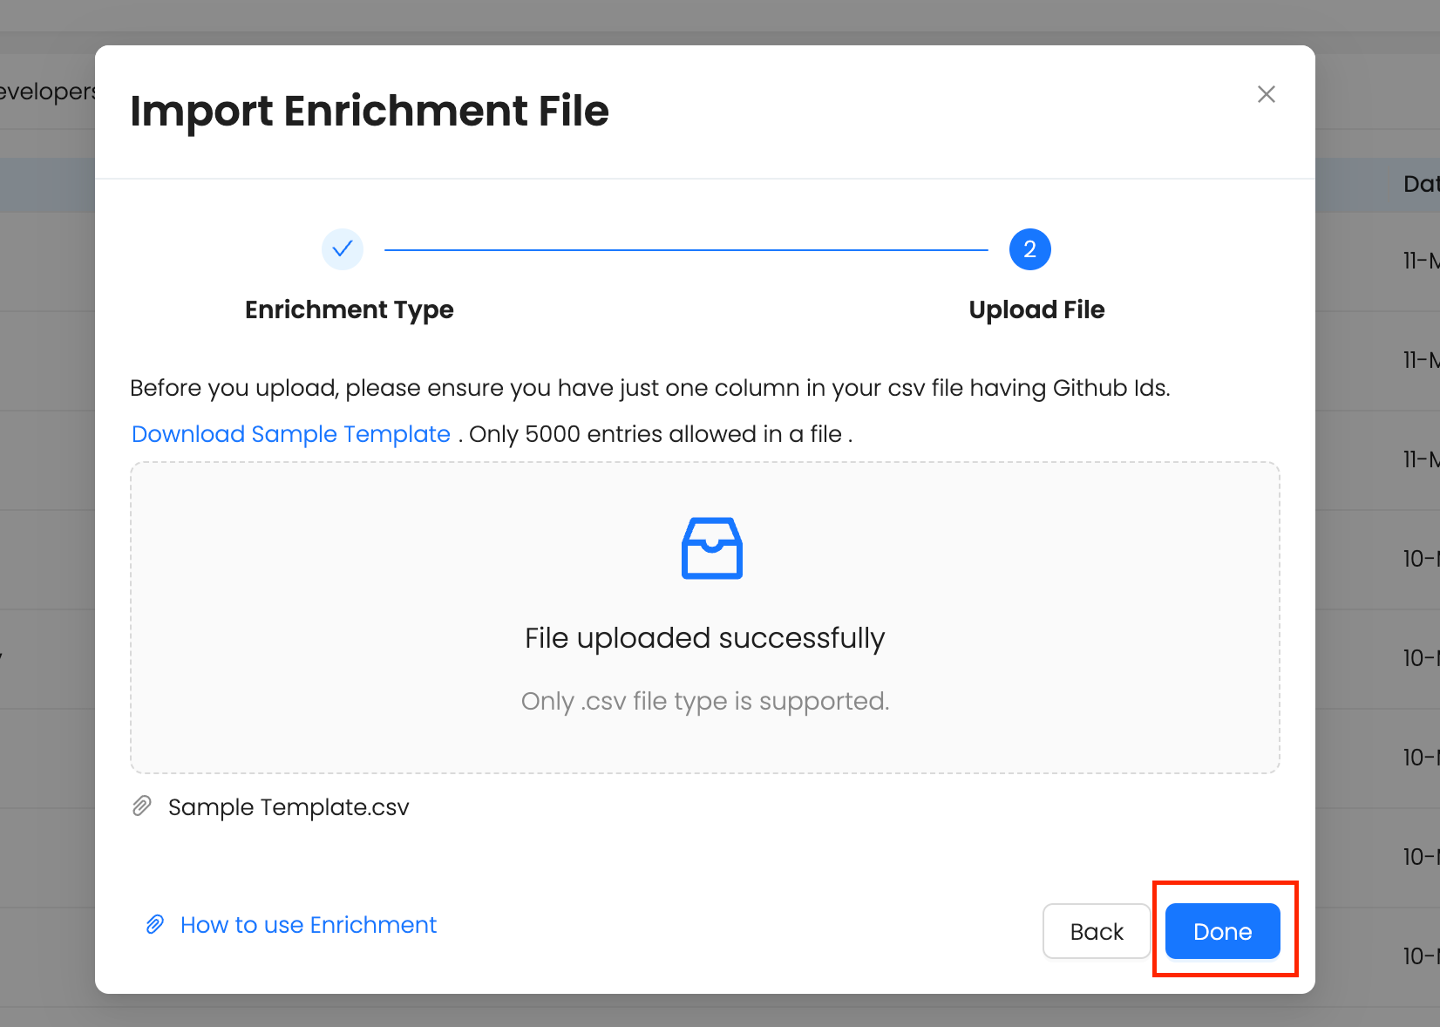1440x1027 pixels.
Task: Click paperclip icon beside How to use Enrichment
Action: pyautogui.click(x=155, y=924)
